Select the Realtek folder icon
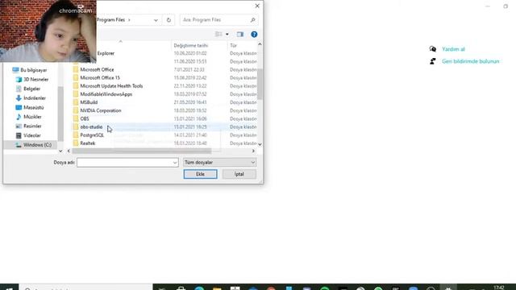Viewport: 516px width, 290px height. (76, 143)
